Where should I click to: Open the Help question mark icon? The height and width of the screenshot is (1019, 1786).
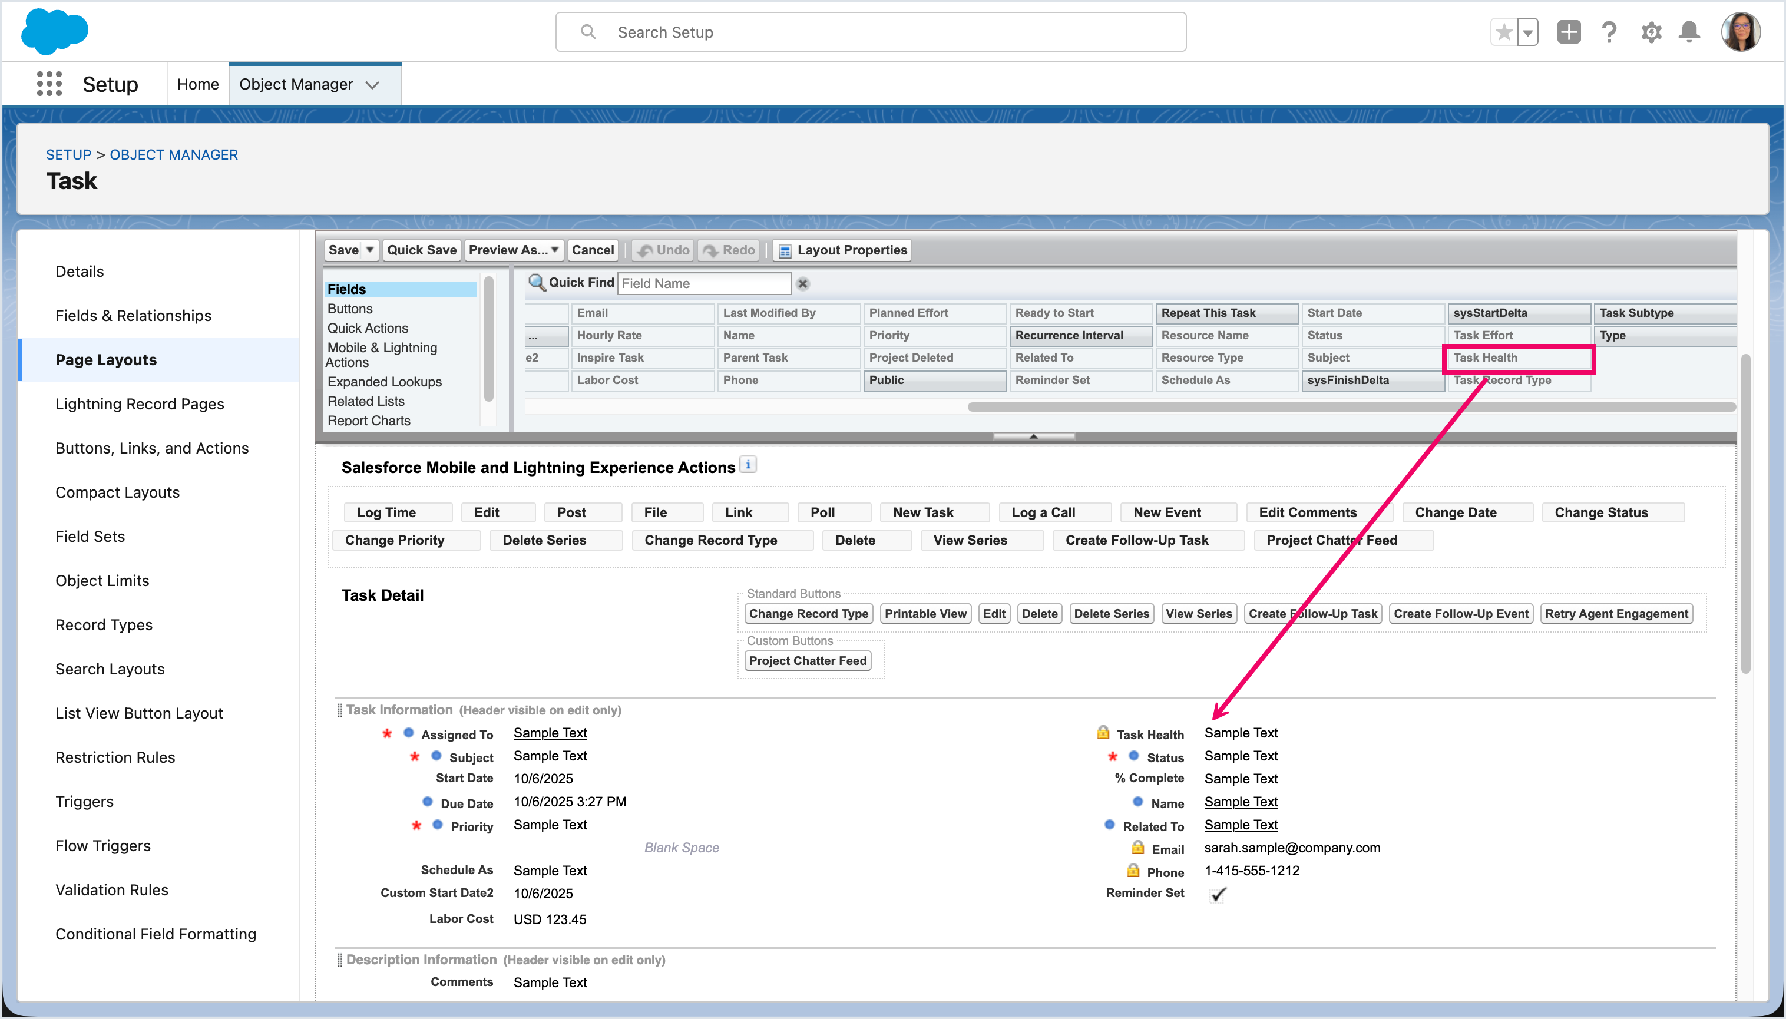[1609, 32]
